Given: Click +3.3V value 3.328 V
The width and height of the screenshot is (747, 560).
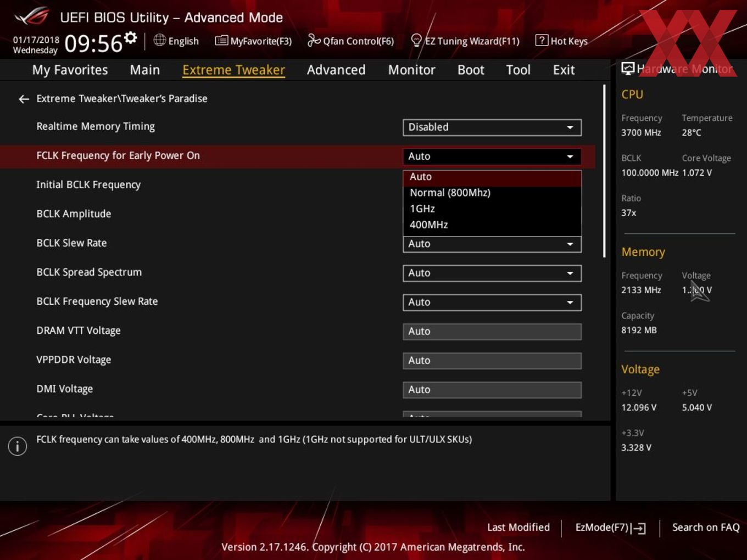Looking at the screenshot, I should 636,447.
